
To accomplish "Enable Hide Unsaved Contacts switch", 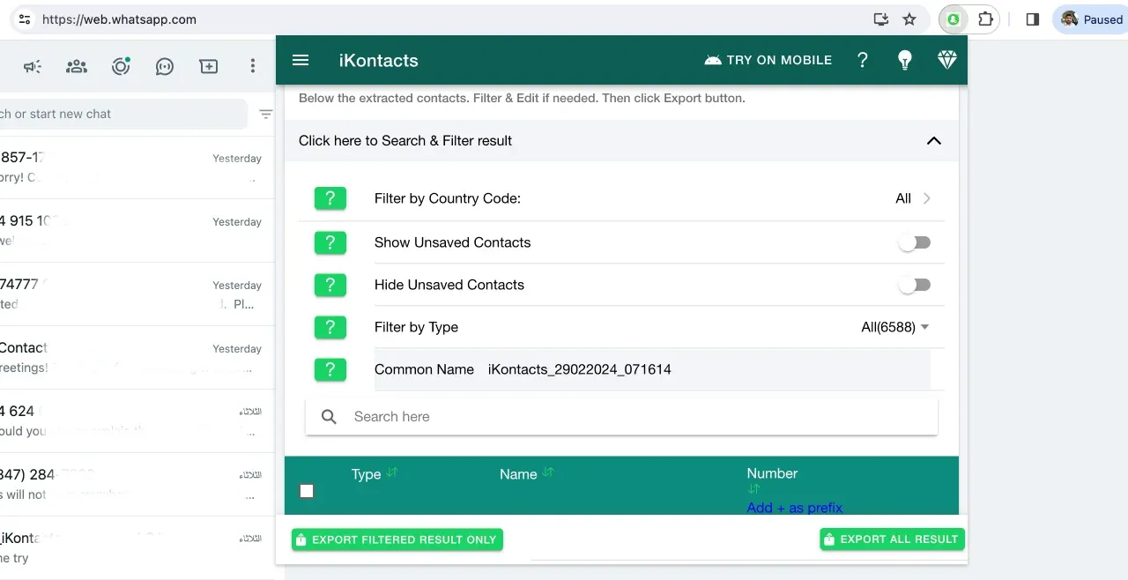I will click(914, 285).
